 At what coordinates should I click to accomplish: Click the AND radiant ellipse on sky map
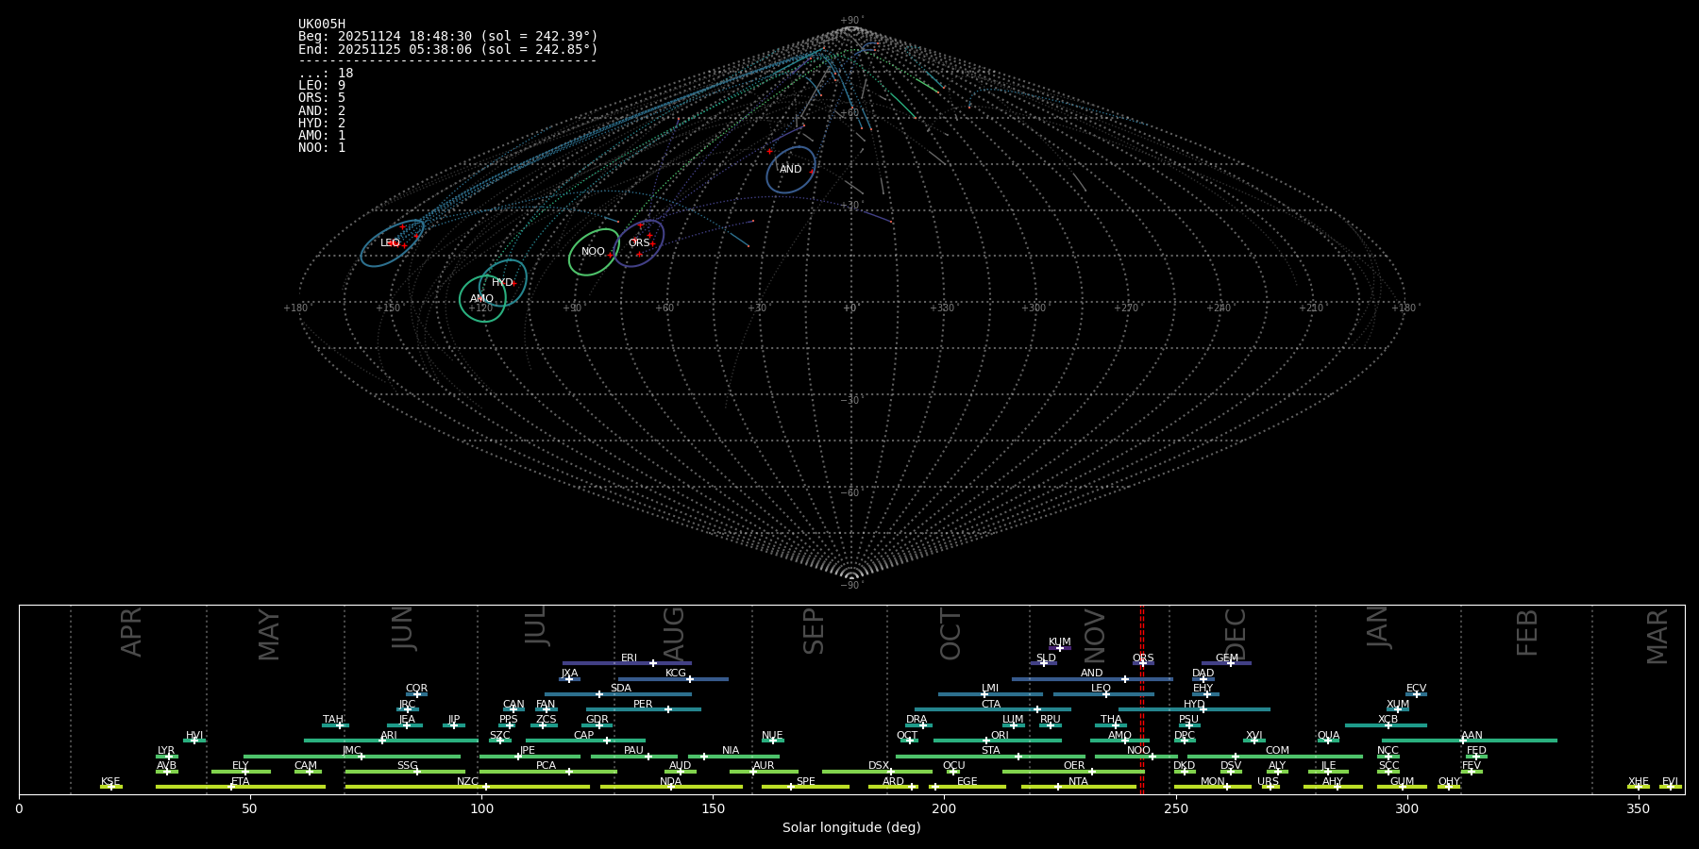(x=791, y=170)
